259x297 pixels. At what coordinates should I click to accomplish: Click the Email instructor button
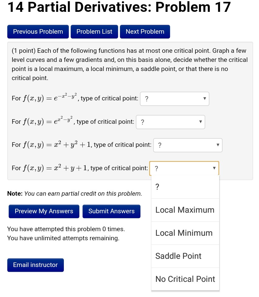click(35, 265)
